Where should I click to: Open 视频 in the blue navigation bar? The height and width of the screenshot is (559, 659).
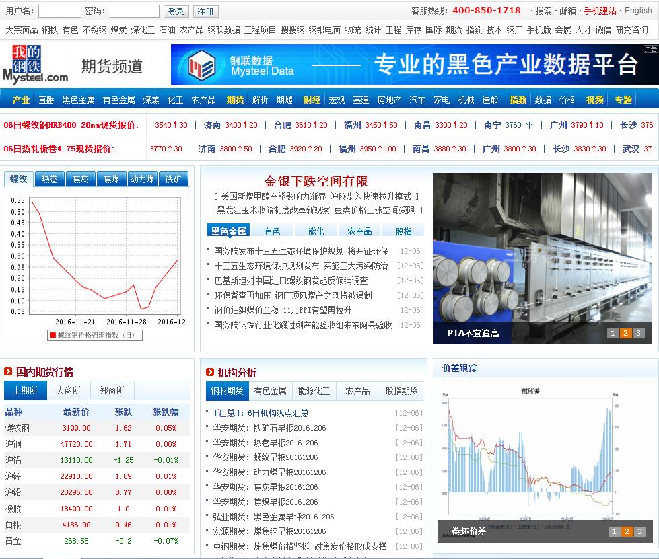[x=594, y=100]
